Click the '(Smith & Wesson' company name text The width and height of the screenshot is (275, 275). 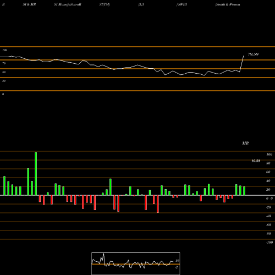(228, 4)
